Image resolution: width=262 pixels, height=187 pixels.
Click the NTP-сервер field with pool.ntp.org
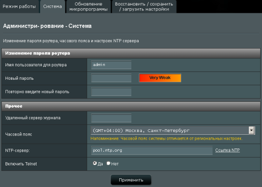pos(151,150)
